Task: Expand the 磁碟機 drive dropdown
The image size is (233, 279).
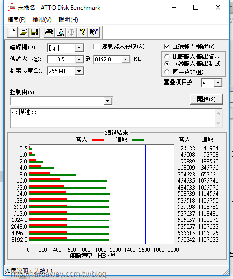Action: click(79, 48)
